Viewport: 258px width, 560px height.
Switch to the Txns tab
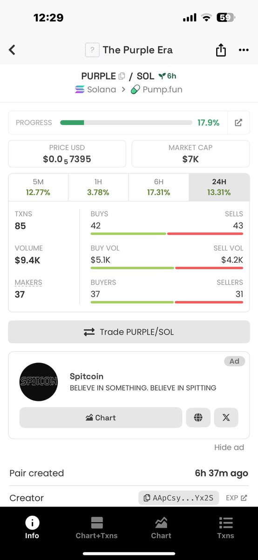click(226, 528)
